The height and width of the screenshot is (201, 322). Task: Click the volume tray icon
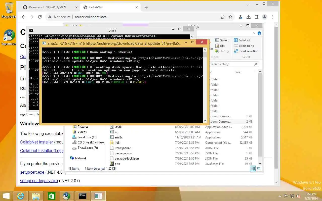[298, 196]
